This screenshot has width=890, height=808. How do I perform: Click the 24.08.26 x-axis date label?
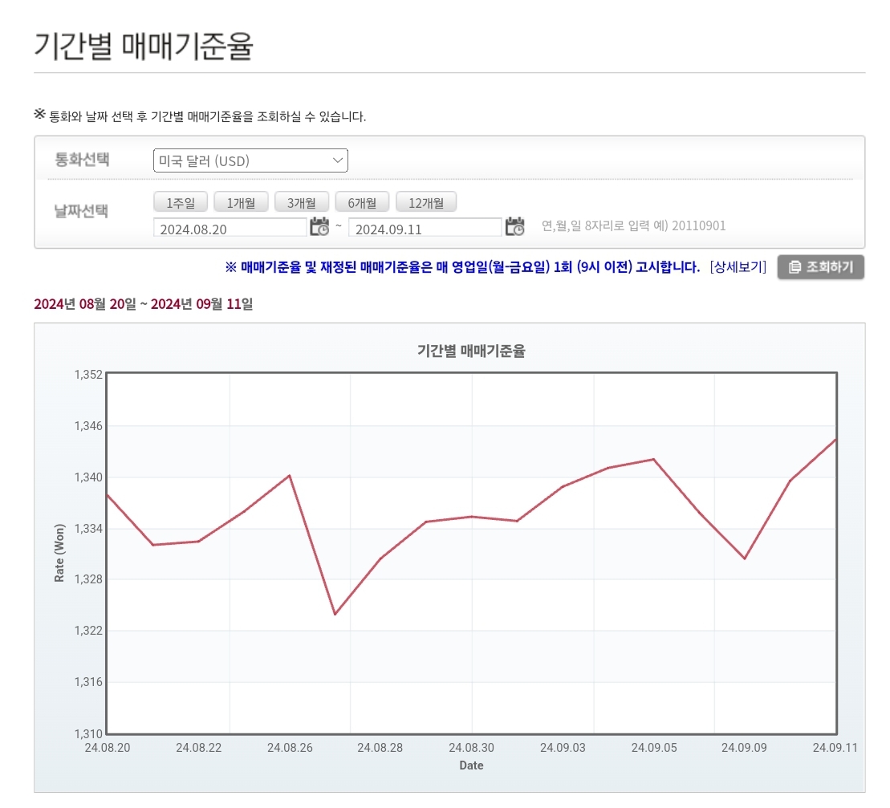(290, 748)
